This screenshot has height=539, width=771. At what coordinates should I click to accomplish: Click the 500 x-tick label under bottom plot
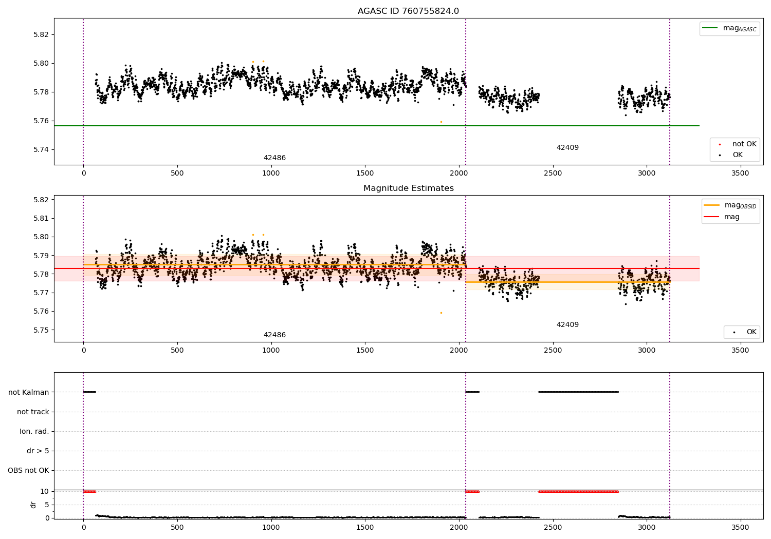177,527
